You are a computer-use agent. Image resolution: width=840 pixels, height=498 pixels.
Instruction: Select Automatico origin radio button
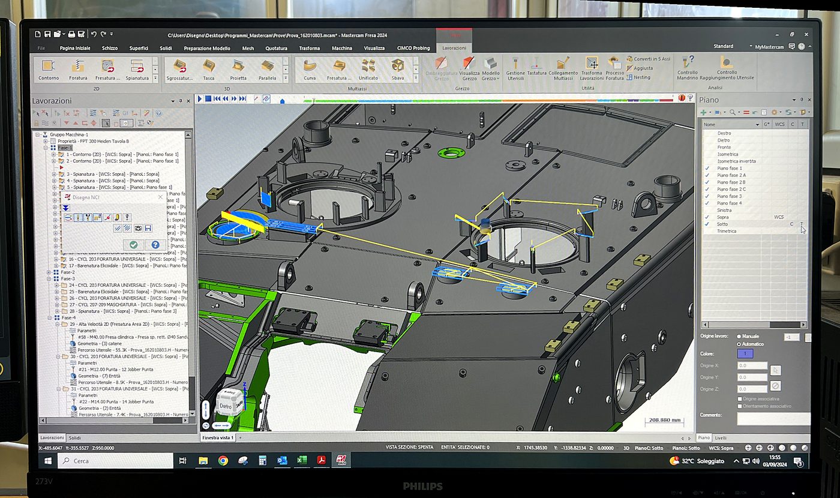[x=739, y=344]
